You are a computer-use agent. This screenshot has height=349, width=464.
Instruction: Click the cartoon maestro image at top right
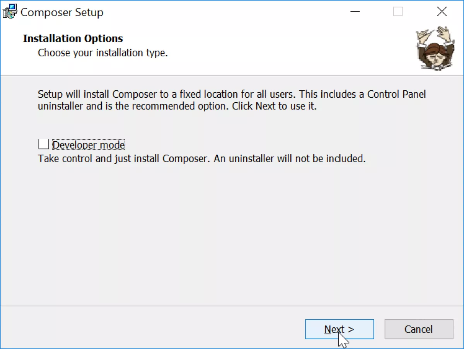[x=435, y=46]
